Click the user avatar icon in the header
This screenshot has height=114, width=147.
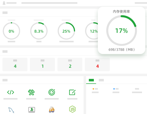[x=4, y=3]
